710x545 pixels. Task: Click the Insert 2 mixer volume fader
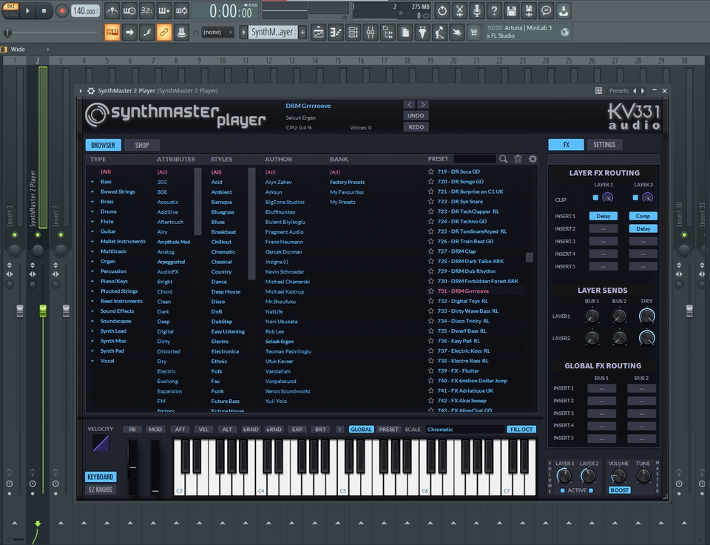43,311
